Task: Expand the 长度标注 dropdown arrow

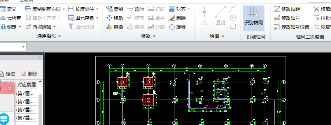Action: [x=97, y=9]
